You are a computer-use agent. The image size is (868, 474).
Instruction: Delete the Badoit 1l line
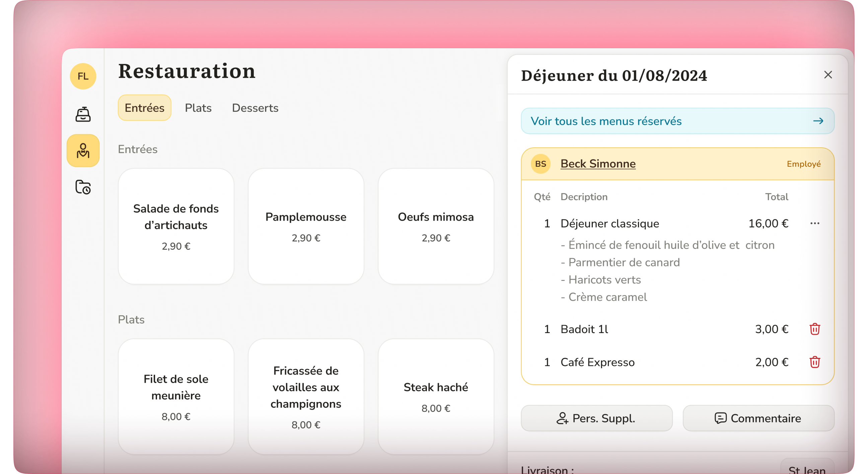tap(814, 329)
